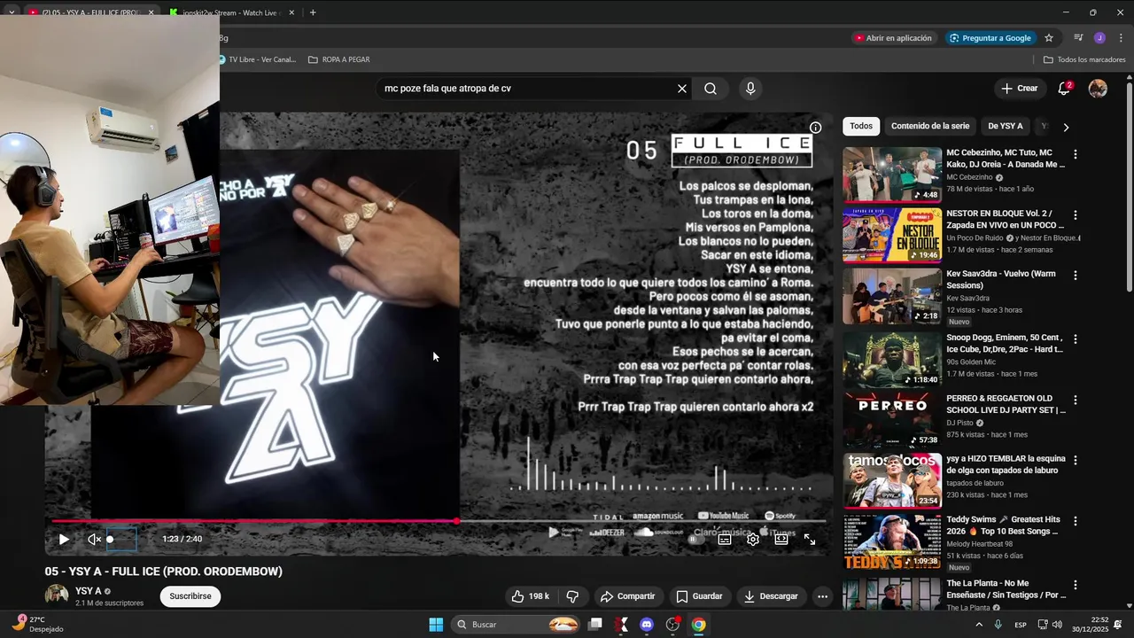
Task: Open YouTube notifications bell
Action: pos(1064,89)
